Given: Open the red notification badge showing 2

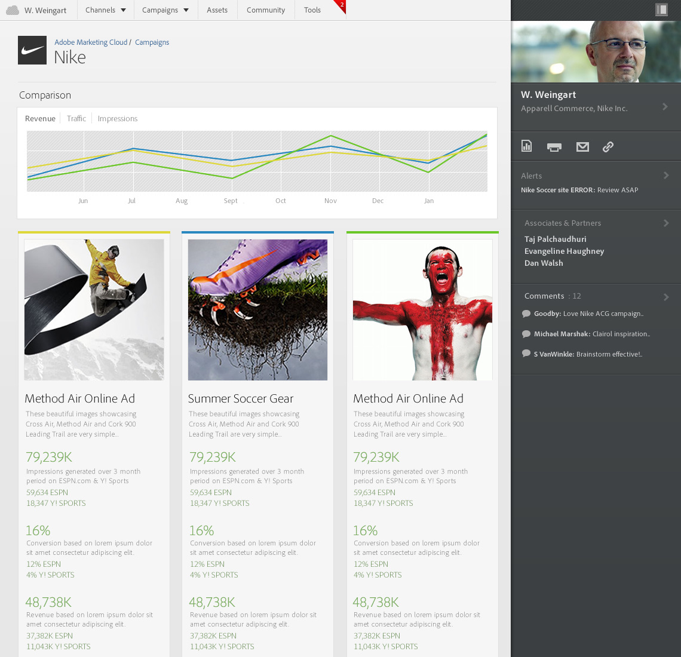Looking at the screenshot, I should (x=340, y=5).
